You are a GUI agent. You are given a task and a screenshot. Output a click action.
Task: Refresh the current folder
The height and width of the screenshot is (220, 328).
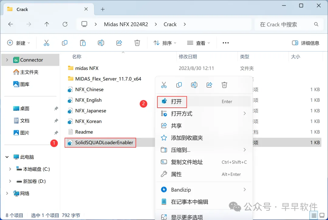tap(65, 24)
